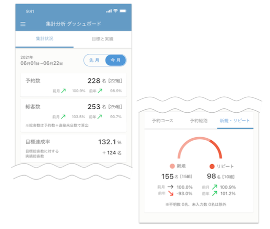Click the ※不明数 0名 footnote
Image resolution: width=270 pixels, height=229 pixels.
pyautogui.click(x=196, y=205)
